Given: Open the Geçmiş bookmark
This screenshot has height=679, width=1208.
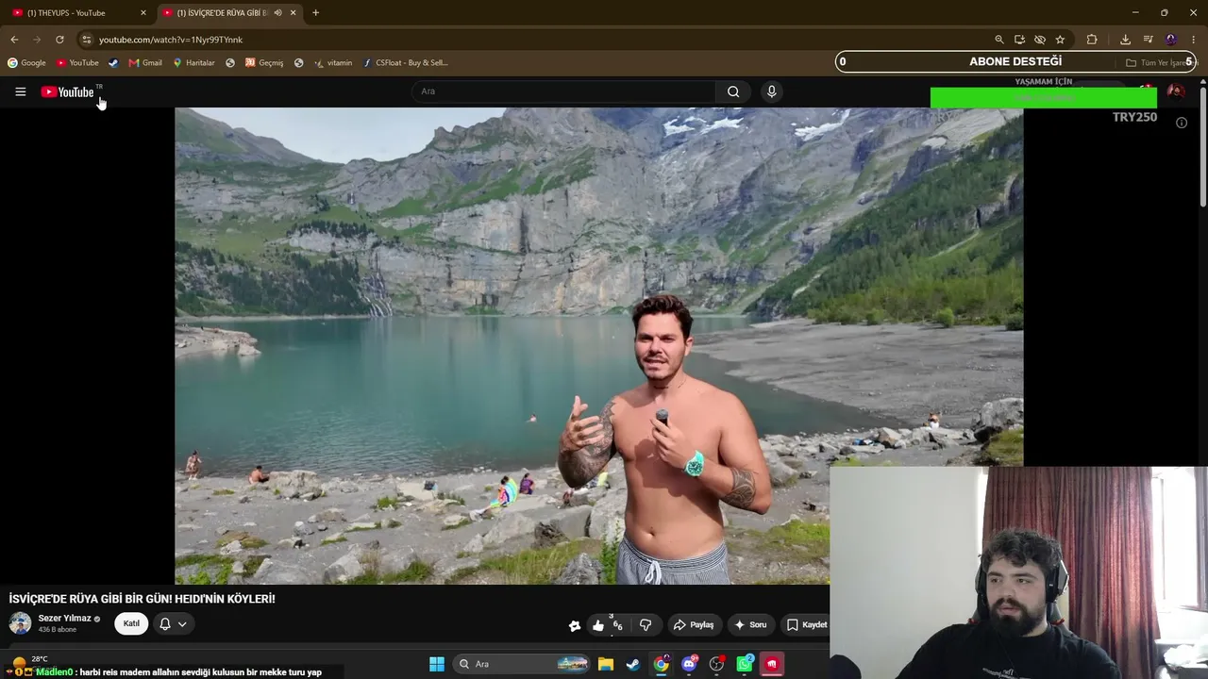Looking at the screenshot, I should coord(264,63).
